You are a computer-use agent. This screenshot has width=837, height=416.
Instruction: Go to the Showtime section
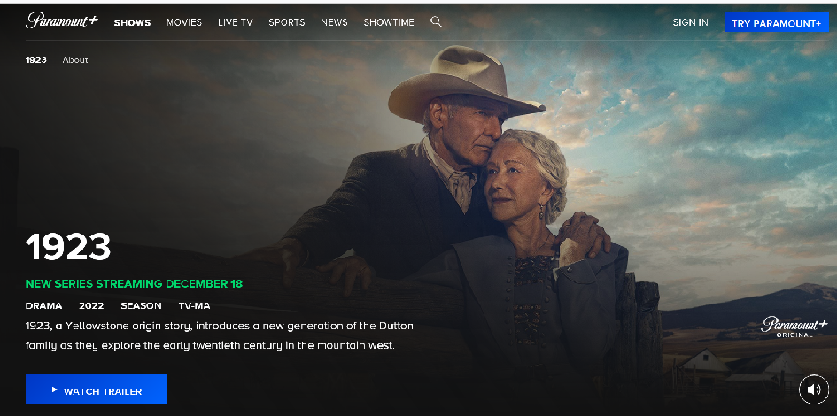[x=389, y=22]
